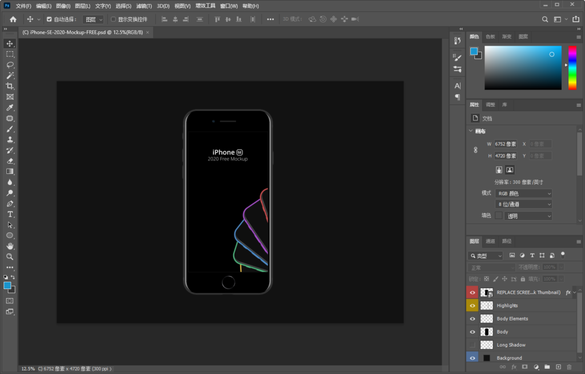
Task: Click the more options ellipsis in options bar
Action: [x=270, y=19]
